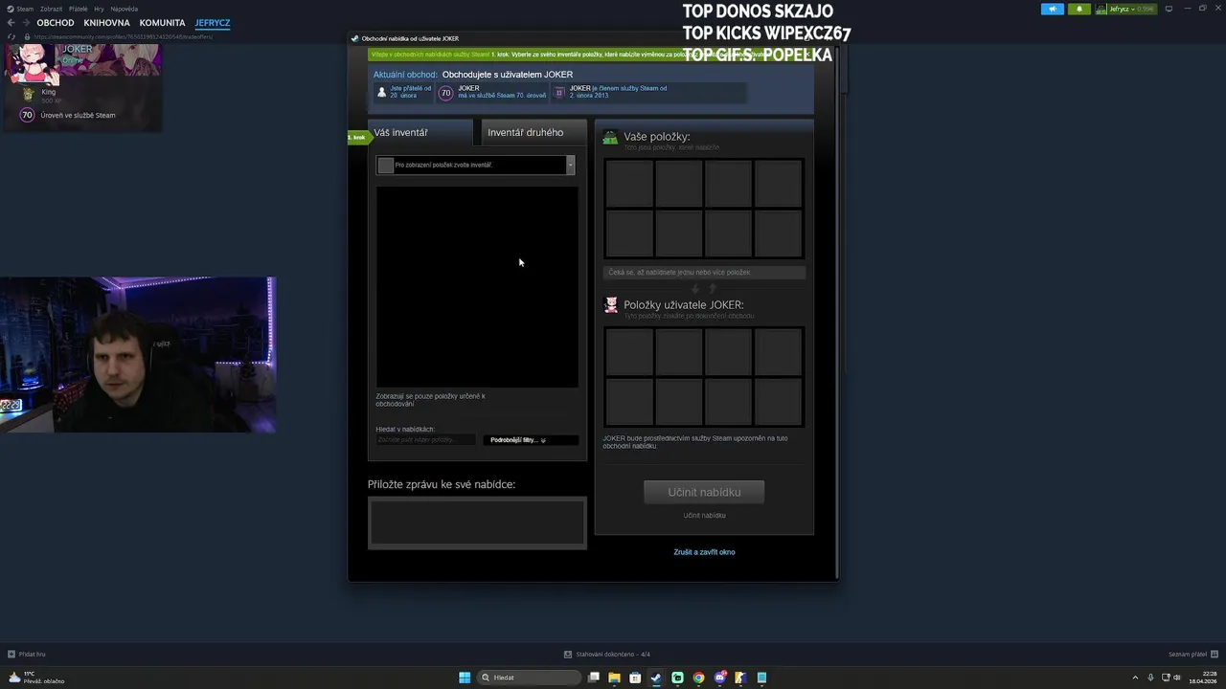
Task: Click the King badge icon
Action: 28,95
